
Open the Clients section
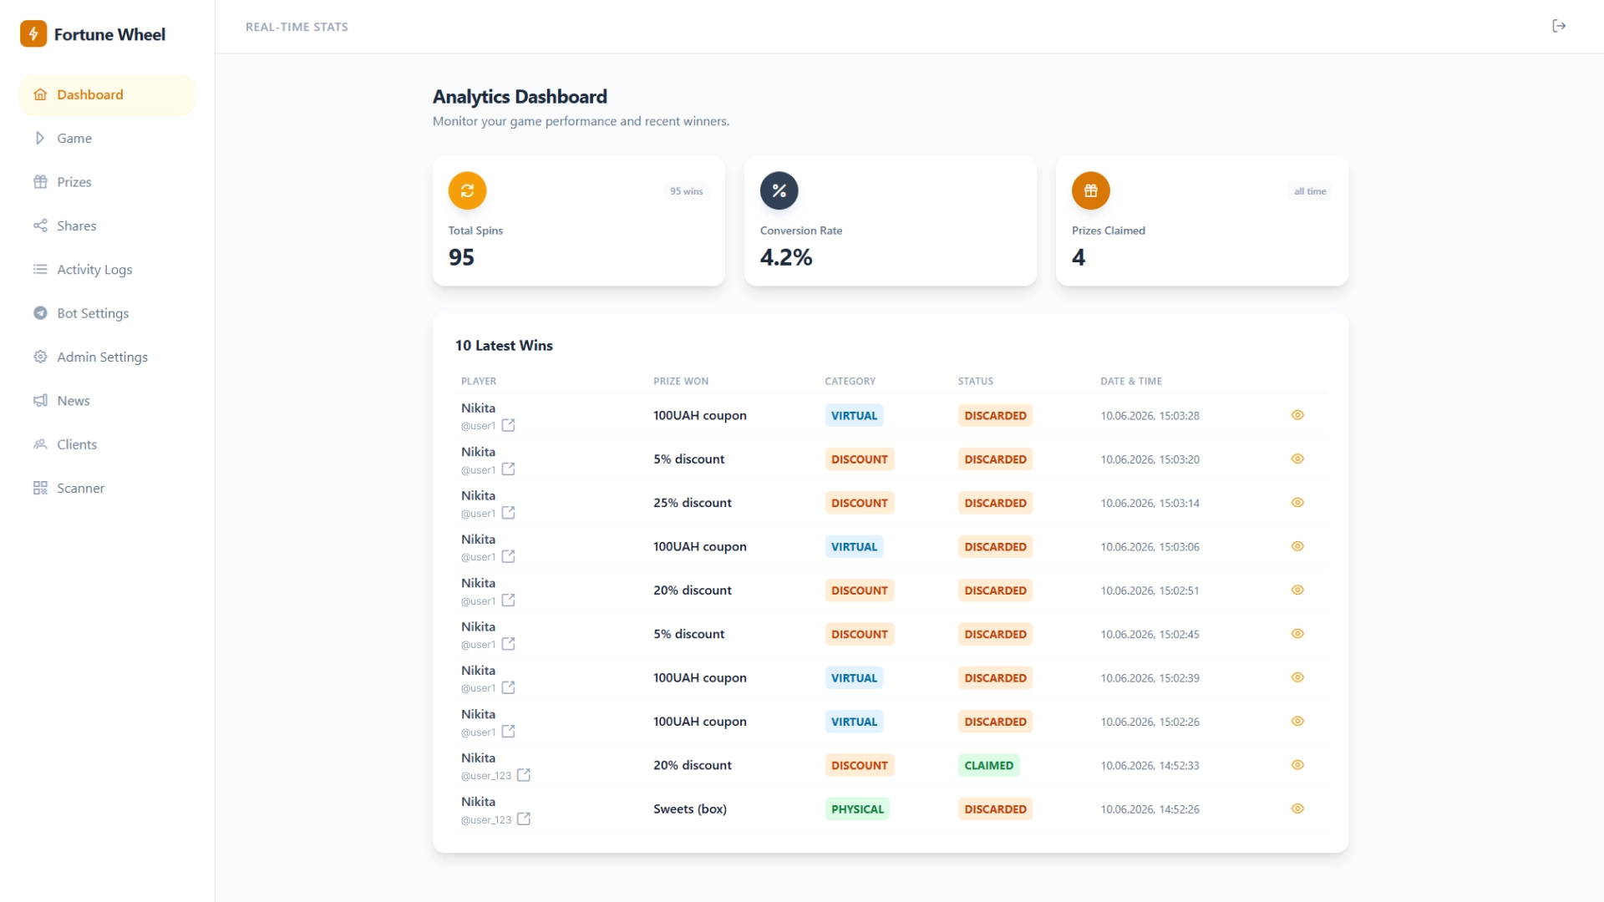[107, 444]
